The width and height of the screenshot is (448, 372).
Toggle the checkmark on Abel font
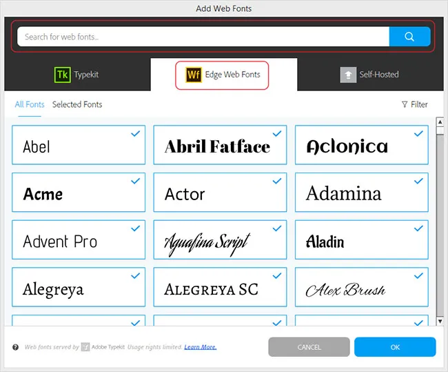pos(136,134)
